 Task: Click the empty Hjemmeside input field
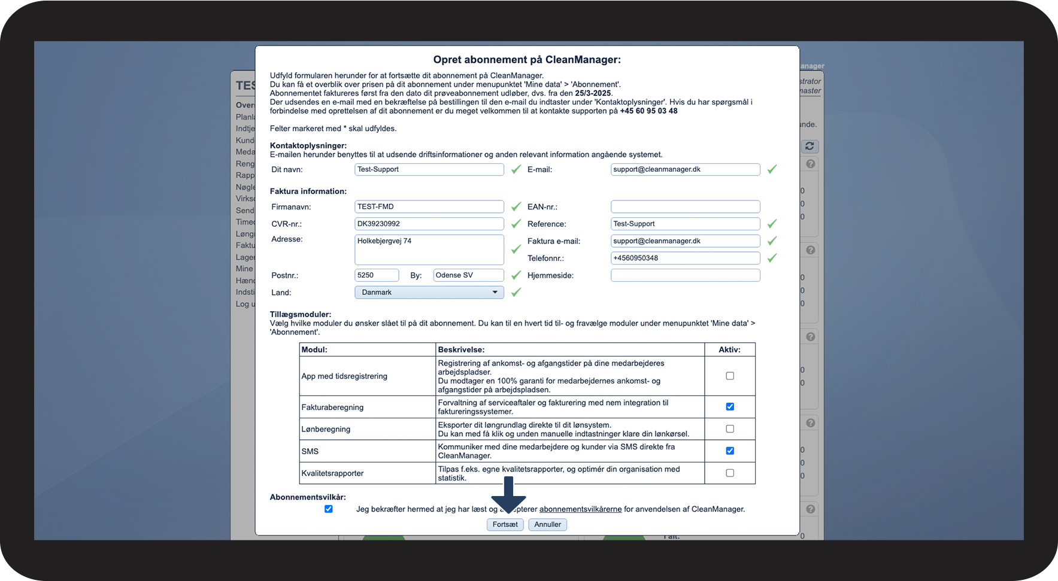pyautogui.click(x=686, y=275)
